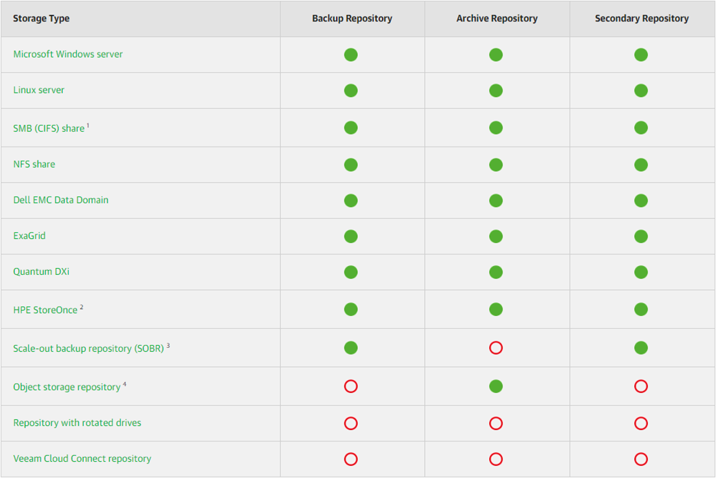Click green dot for SOBR Secondary Repository

[x=641, y=348]
